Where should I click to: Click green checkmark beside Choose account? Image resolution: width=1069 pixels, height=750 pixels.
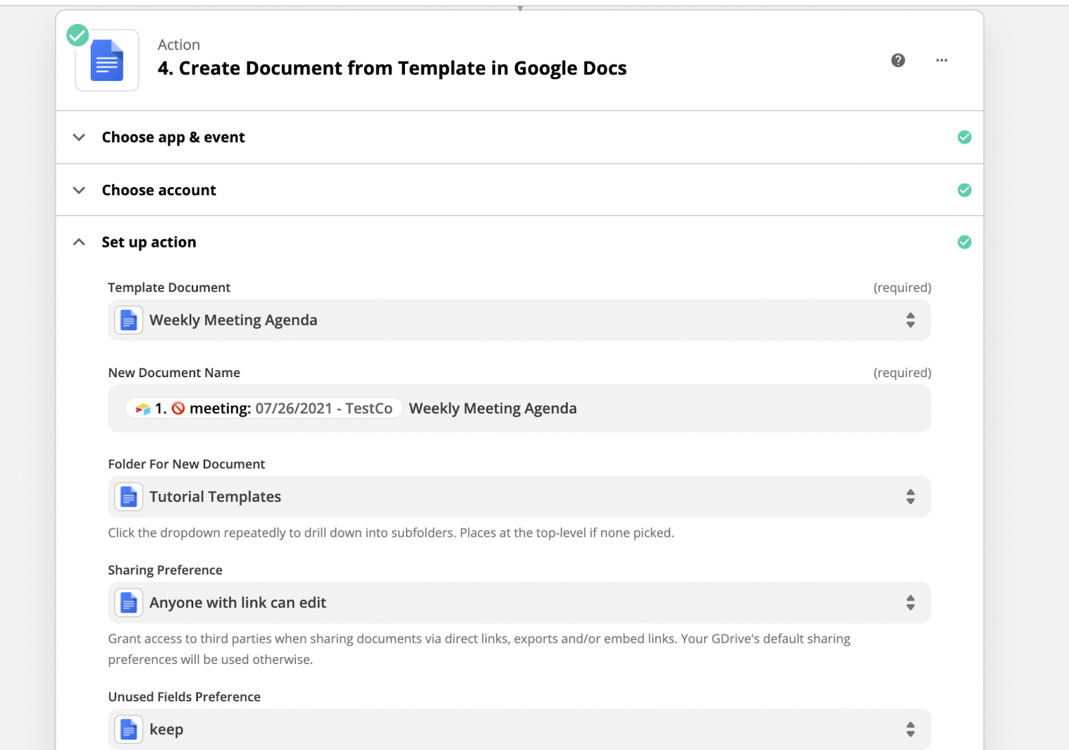point(964,190)
